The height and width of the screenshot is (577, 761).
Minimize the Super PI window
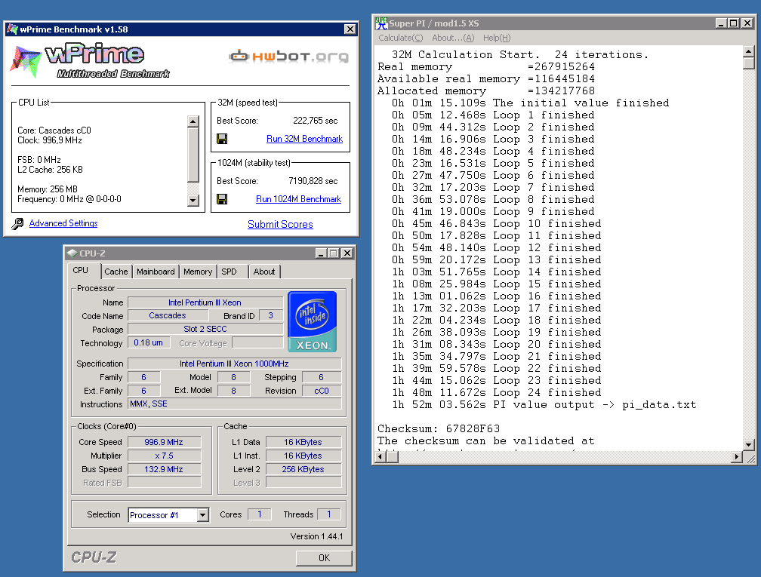click(721, 23)
